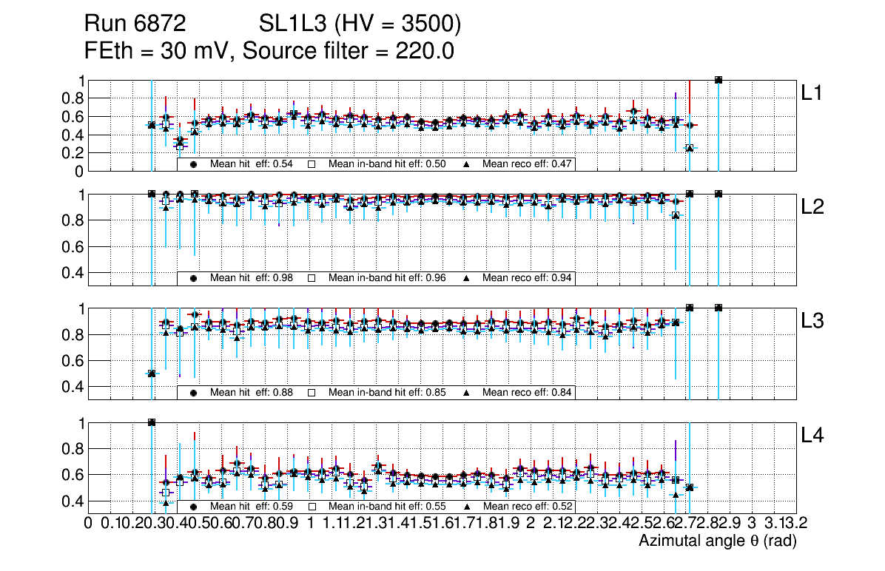Viewport: 885px width, 571px height.
Task: Click the 'SL1L3 (HV = 3500)' title text
Action: point(360,24)
